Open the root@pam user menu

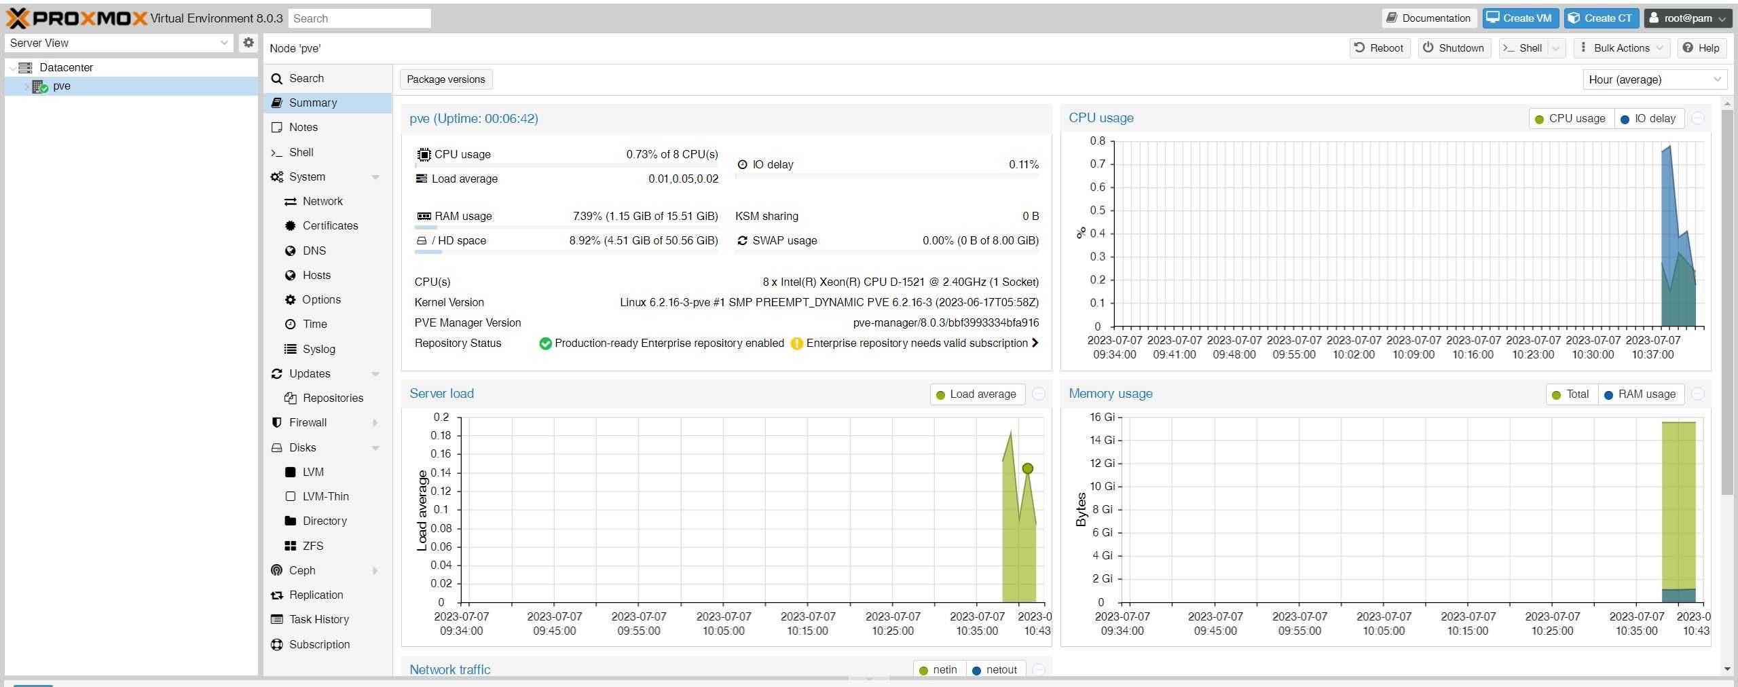click(x=1686, y=18)
